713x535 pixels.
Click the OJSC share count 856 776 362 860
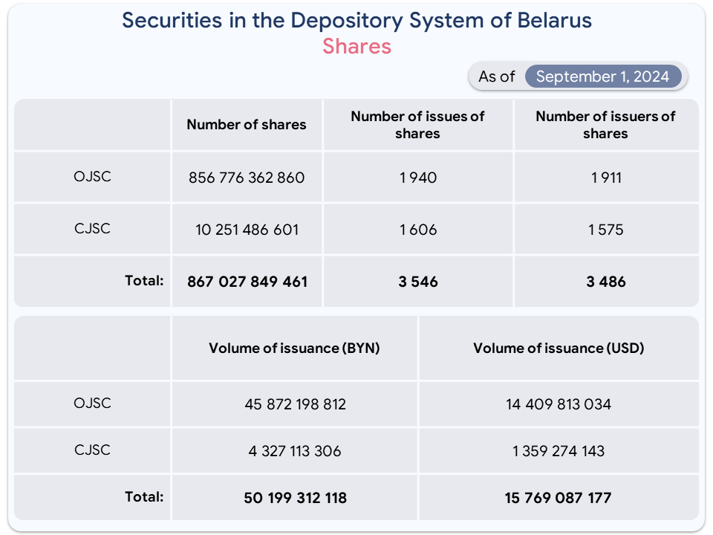point(247,178)
